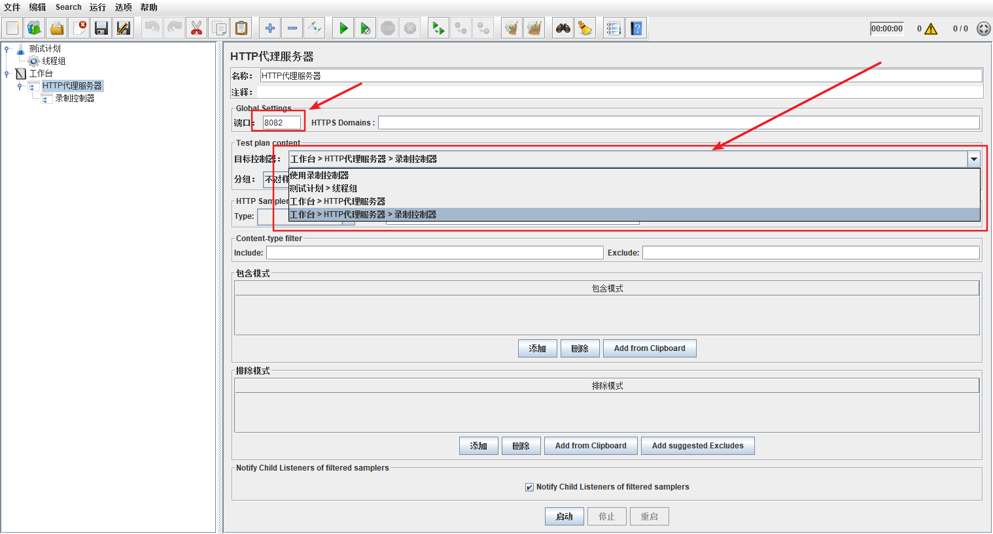
Task: Paste element from clipboard
Action: click(x=241, y=27)
